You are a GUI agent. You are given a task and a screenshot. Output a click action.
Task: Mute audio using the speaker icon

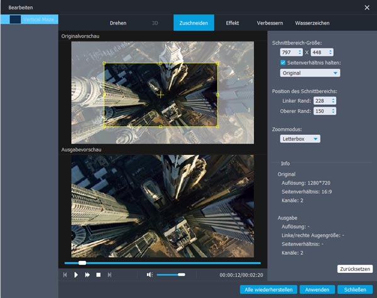150,275
